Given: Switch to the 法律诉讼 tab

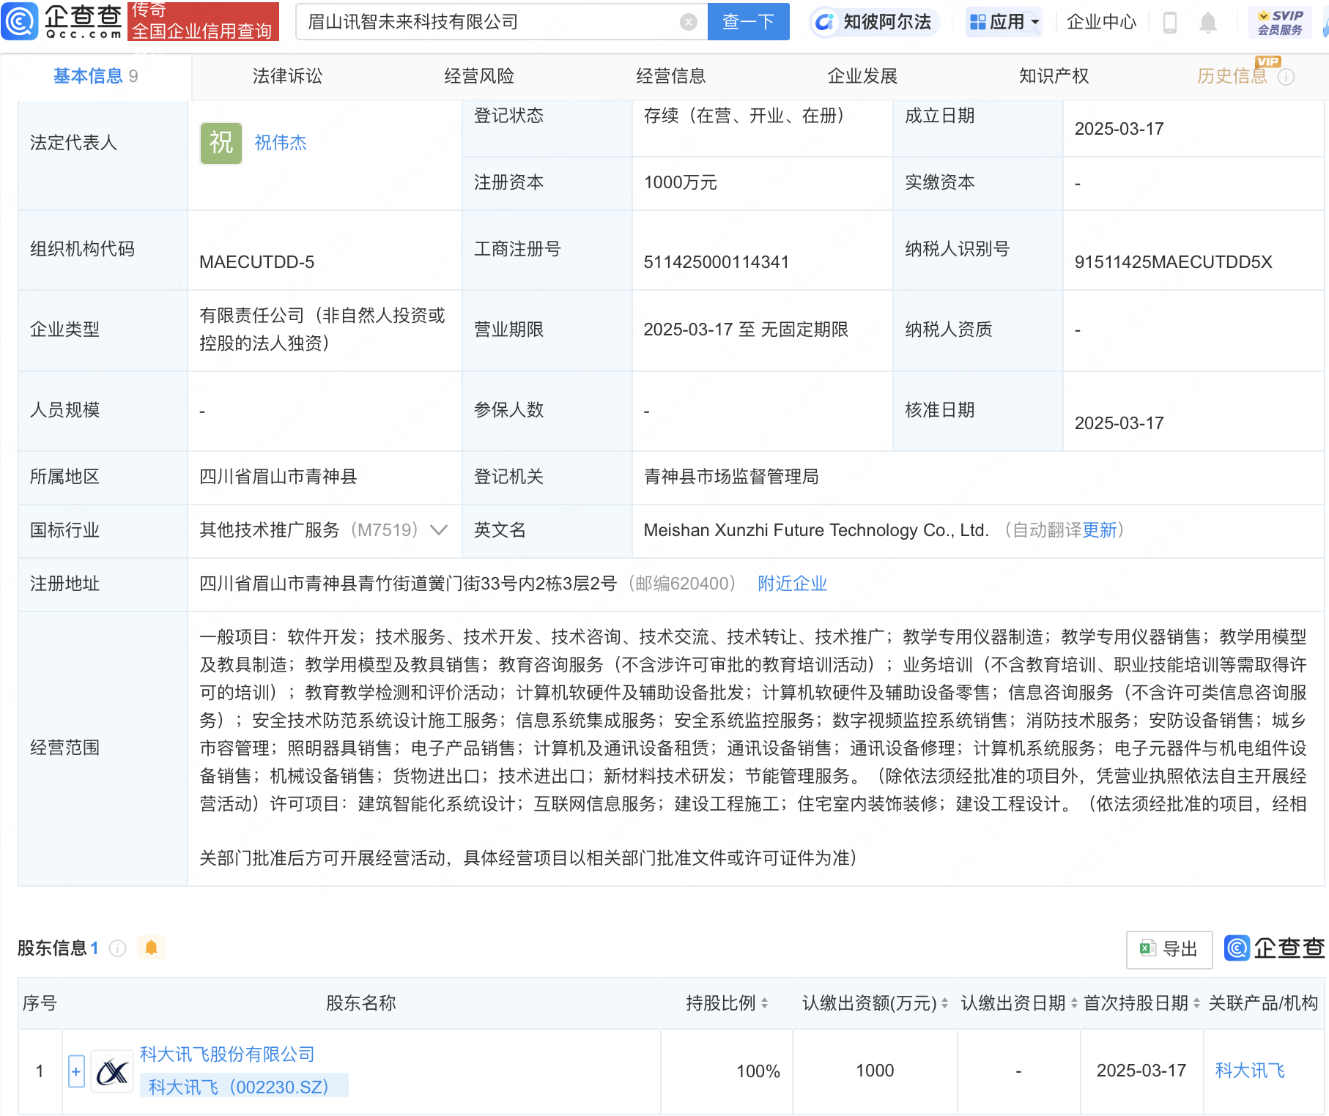Looking at the screenshot, I should tap(287, 75).
